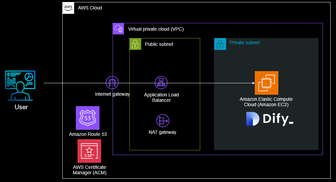
Task: Click 'AWS Certificate Manager (ACM)' label
Action: pos(90,170)
